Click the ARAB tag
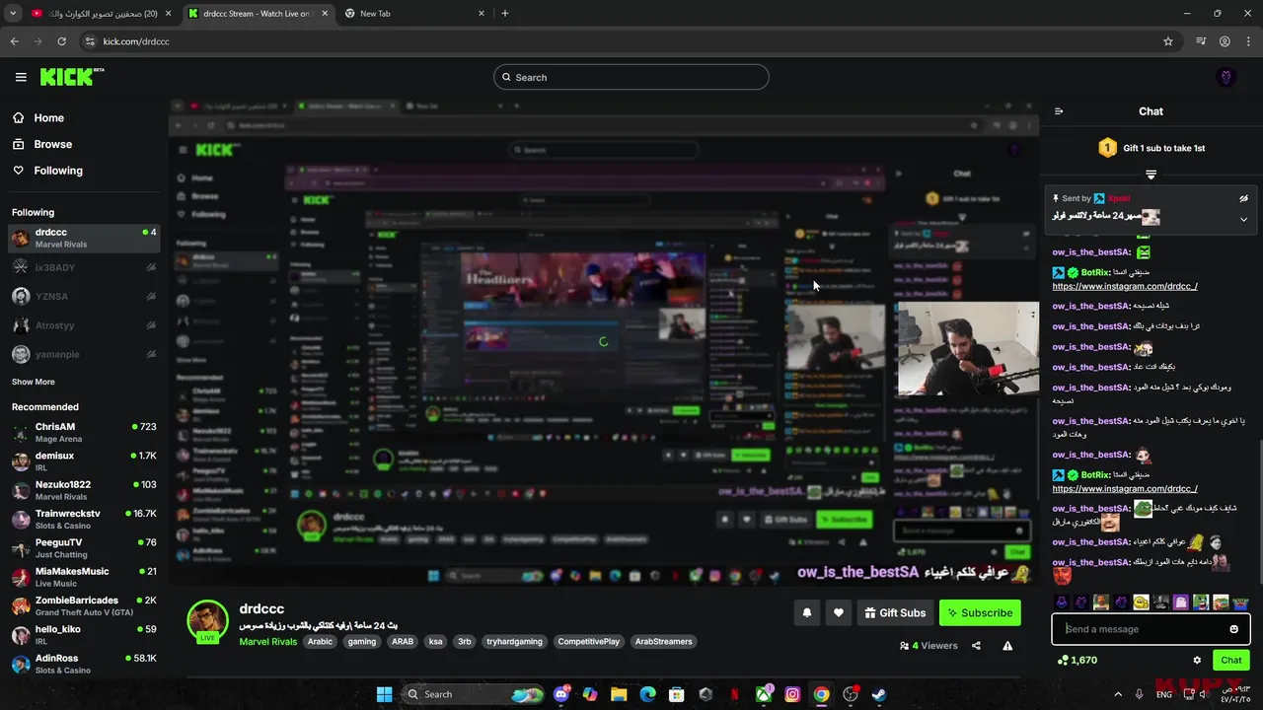Image resolution: width=1263 pixels, height=710 pixels. (403, 641)
